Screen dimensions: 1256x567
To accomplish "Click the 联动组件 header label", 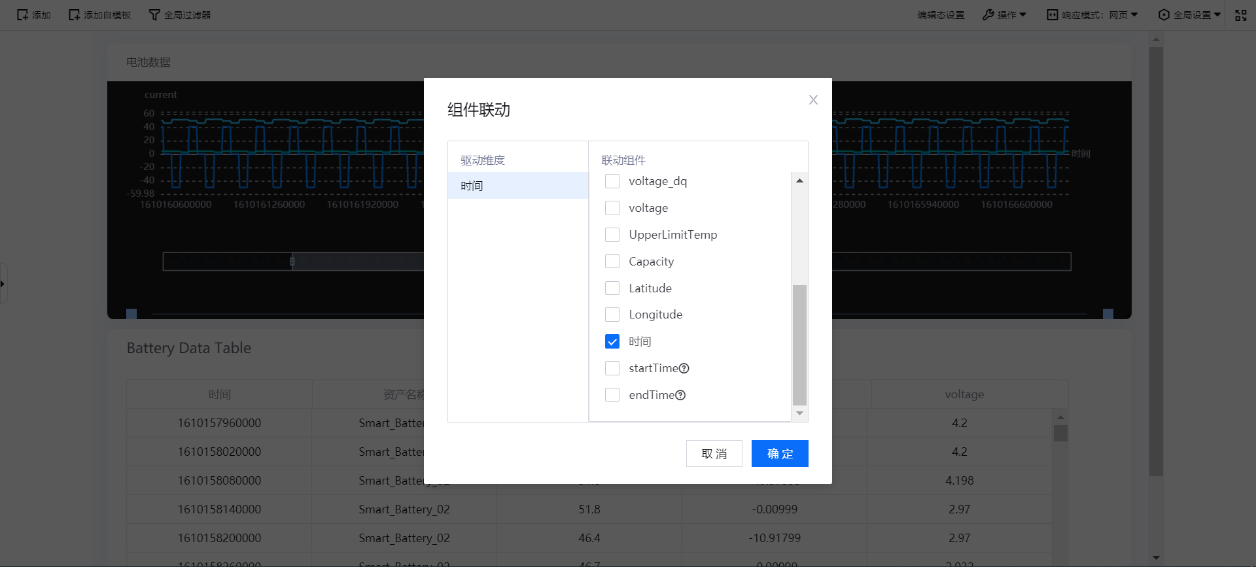I will point(623,160).
